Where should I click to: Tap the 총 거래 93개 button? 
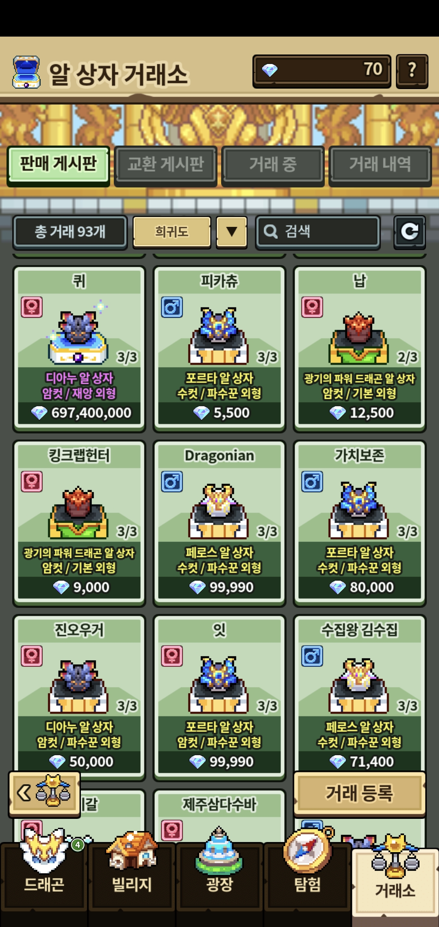pos(70,232)
